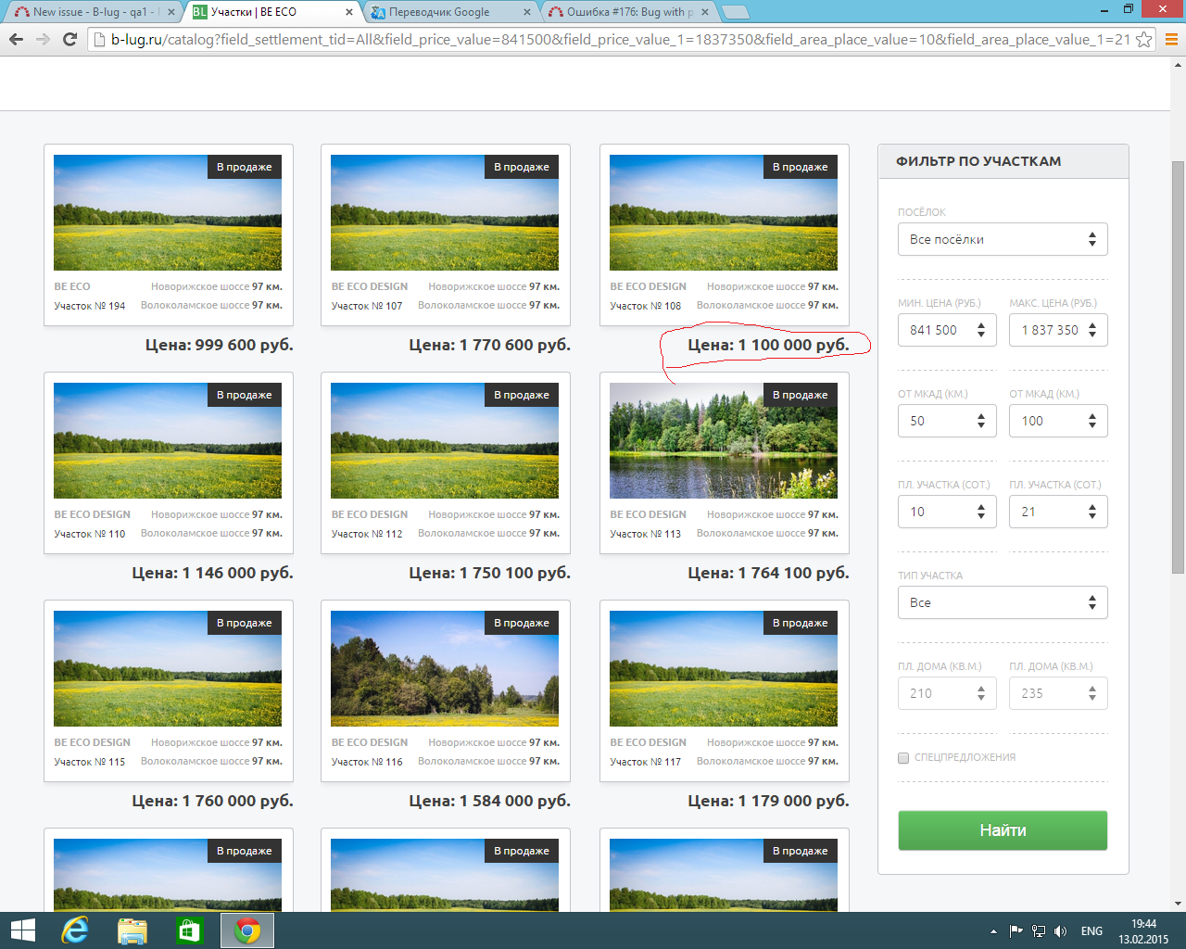
Task: Click the max price field 1 837 350
Action: tap(1049, 330)
